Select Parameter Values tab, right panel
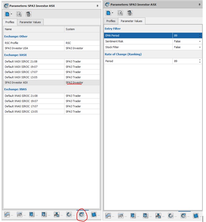 point(132,21)
